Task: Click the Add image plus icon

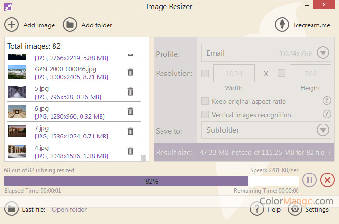Action: (x=12, y=25)
